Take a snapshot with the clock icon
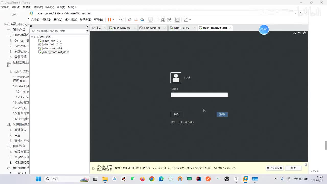Image resolution: width=327 pixels, height=184 pixels. tap(130, 20)
